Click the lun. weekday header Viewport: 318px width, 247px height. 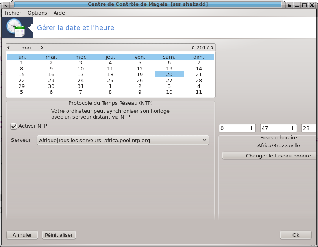[22, 57]
